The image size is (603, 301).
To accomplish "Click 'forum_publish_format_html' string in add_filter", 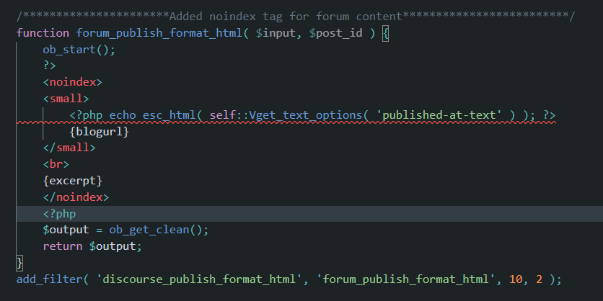I will 405,279.
